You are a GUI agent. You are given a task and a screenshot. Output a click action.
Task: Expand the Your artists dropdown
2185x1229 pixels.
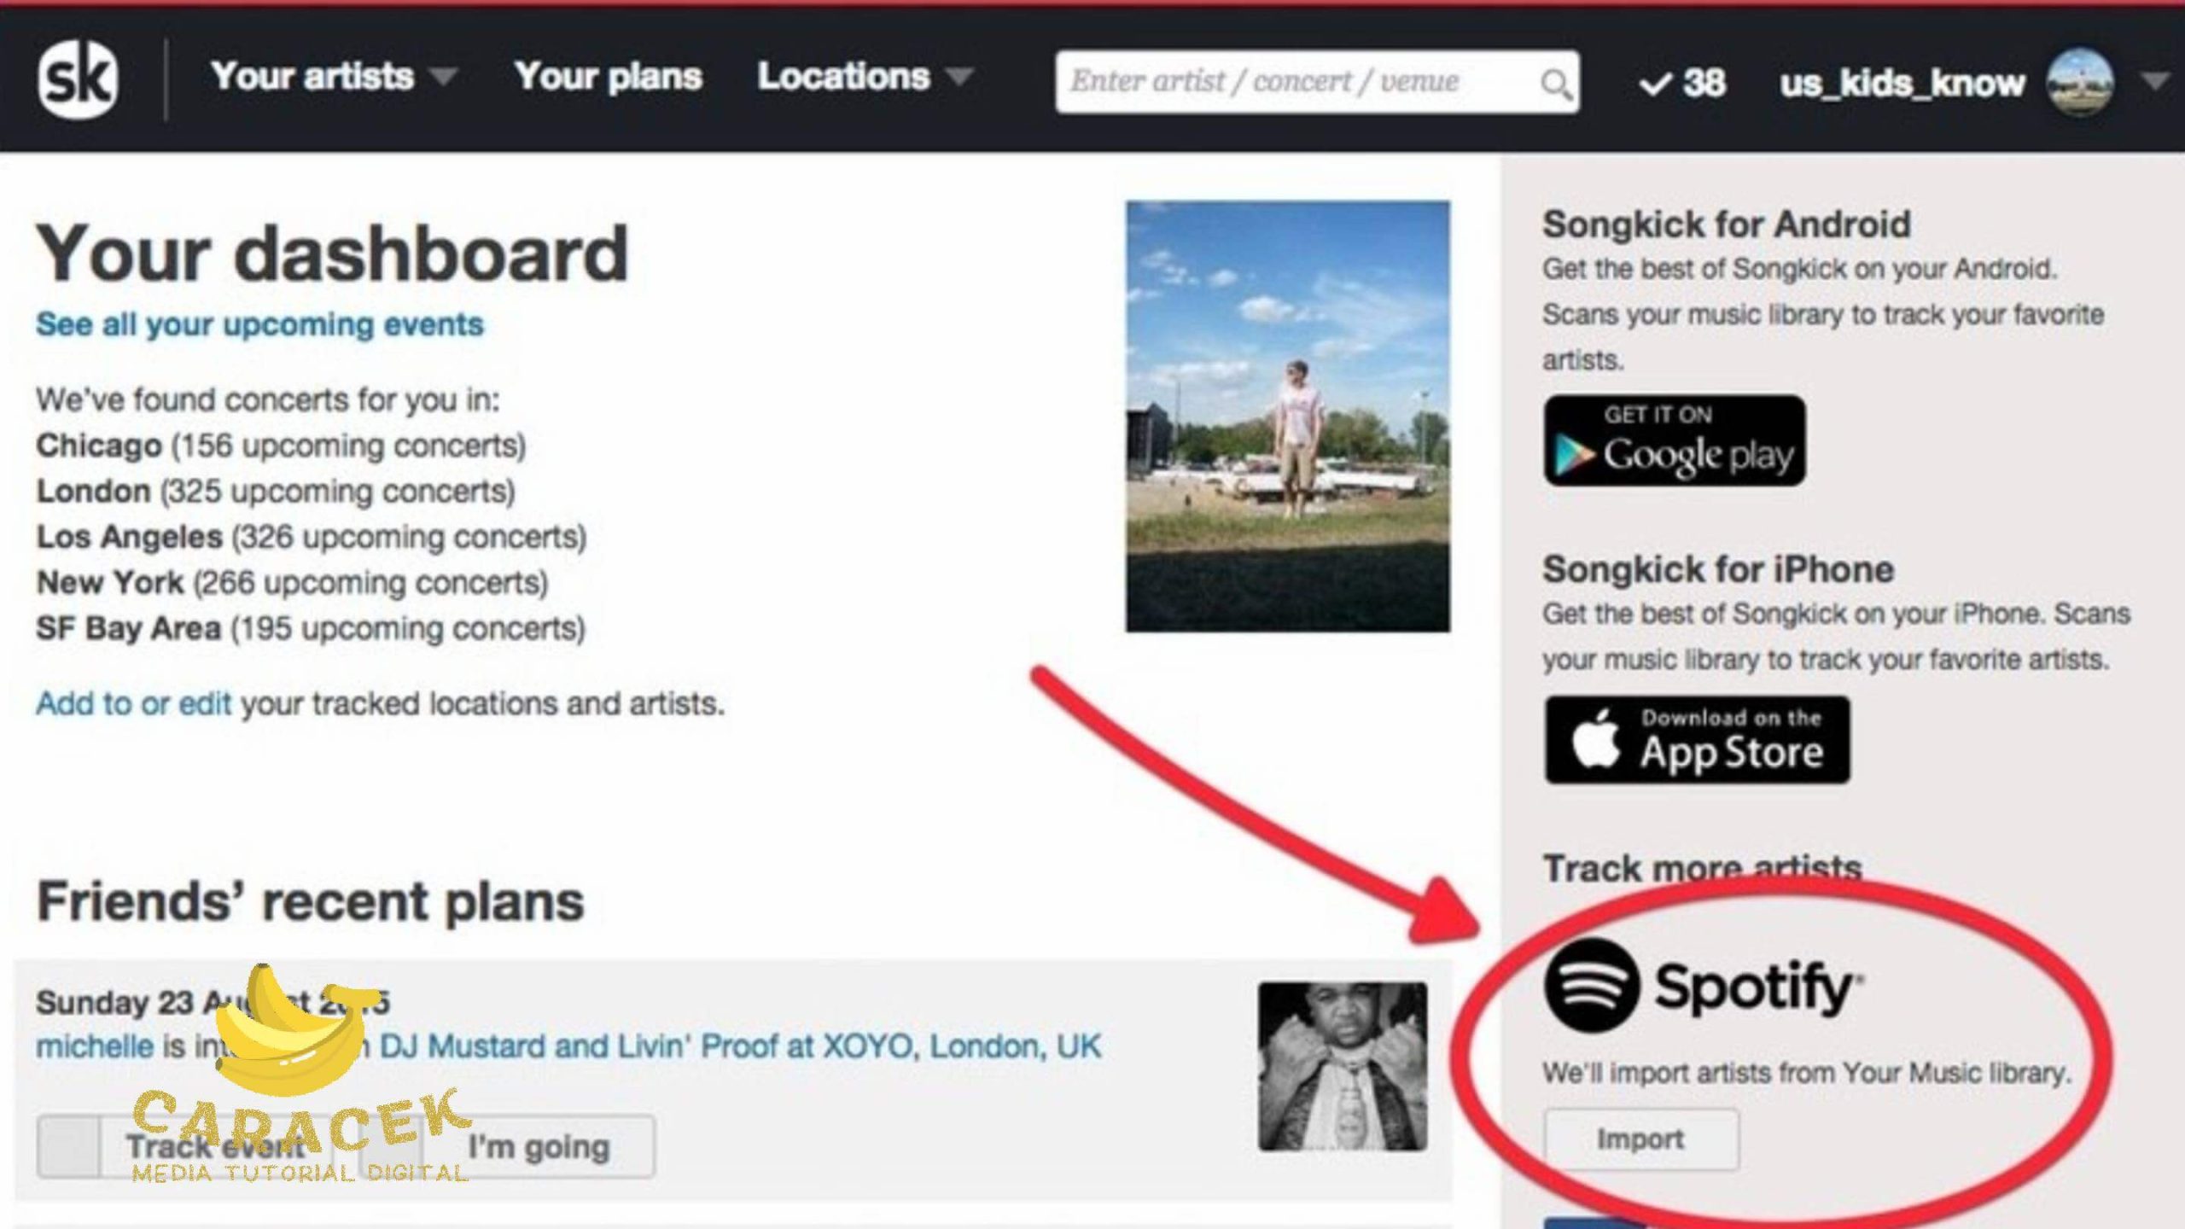[x=334, y=77]
